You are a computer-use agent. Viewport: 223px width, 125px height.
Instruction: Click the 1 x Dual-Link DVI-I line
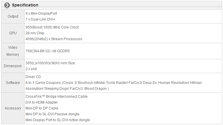tap(40, 19)
